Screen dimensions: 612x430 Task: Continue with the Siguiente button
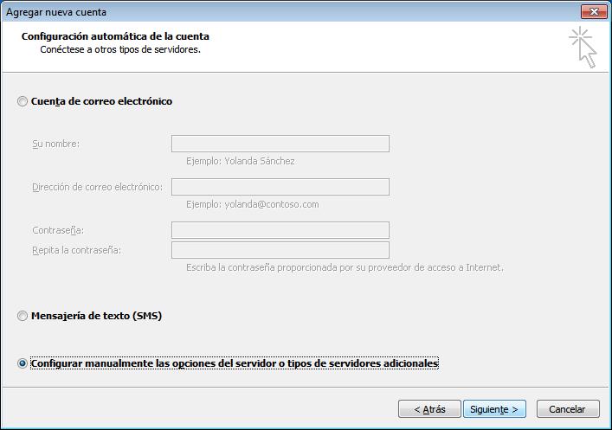pos(494,409)
